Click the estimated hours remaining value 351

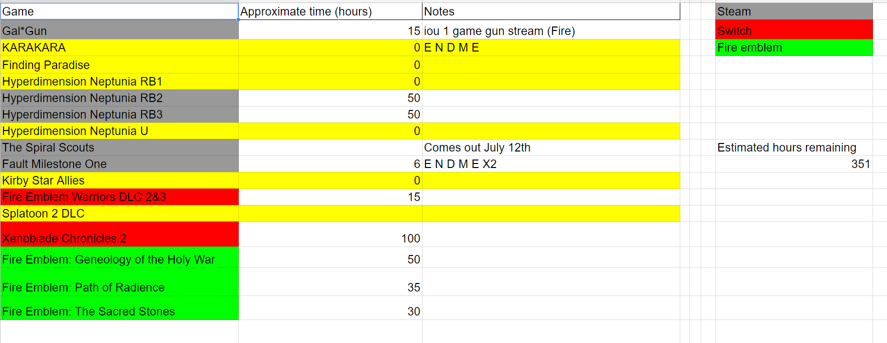860,164
